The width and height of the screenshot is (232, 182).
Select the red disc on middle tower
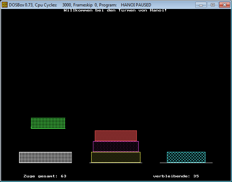116,136
